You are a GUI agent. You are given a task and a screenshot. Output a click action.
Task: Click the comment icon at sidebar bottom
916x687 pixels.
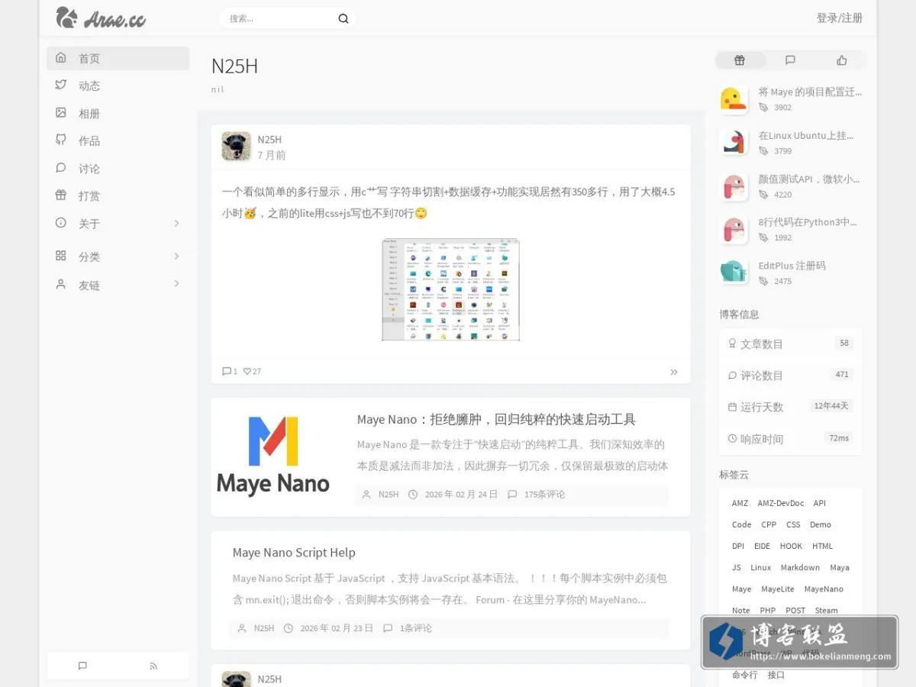click(82, 666)
